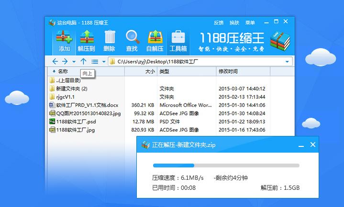The width and height of the screenshot is (344, 207).
Task: Minimize the 正在解压 extraction dialog
Action: click(301, 145)
